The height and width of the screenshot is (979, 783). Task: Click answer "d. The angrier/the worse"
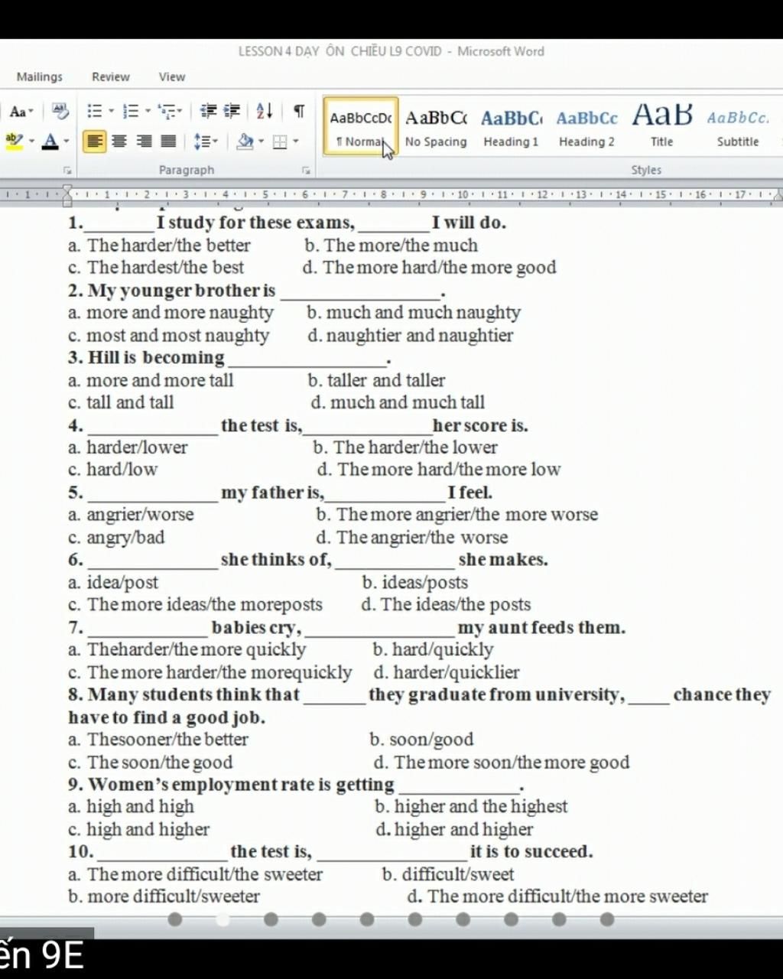point(411,538)
